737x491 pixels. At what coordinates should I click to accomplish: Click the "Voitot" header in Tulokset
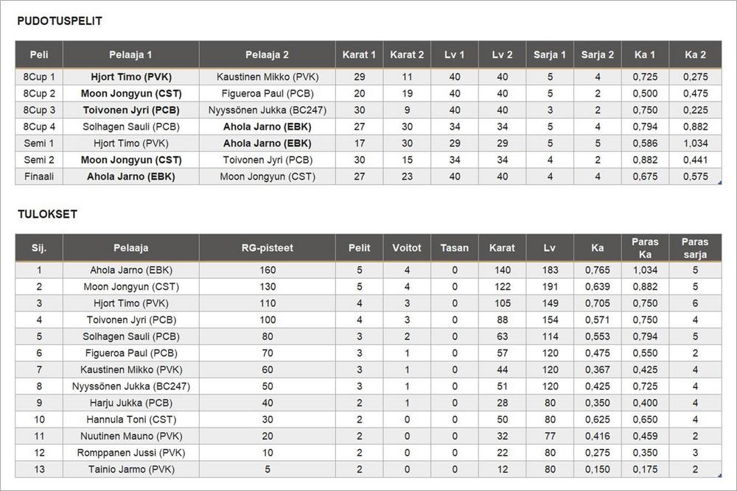pyautogui.click(x=407, y=248)
